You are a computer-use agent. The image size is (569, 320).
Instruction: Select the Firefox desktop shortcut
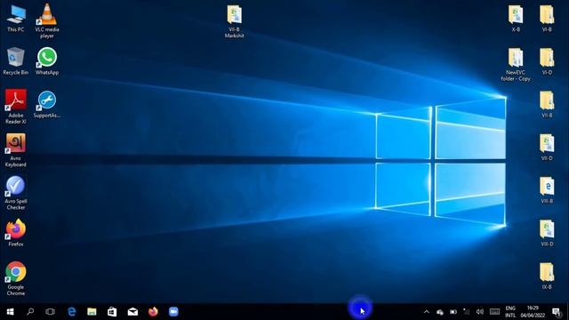(16, 233)
